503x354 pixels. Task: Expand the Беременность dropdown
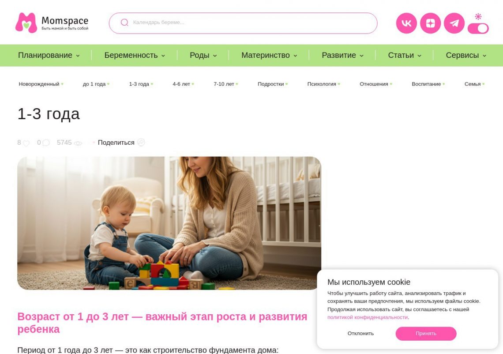coord(135,55)
